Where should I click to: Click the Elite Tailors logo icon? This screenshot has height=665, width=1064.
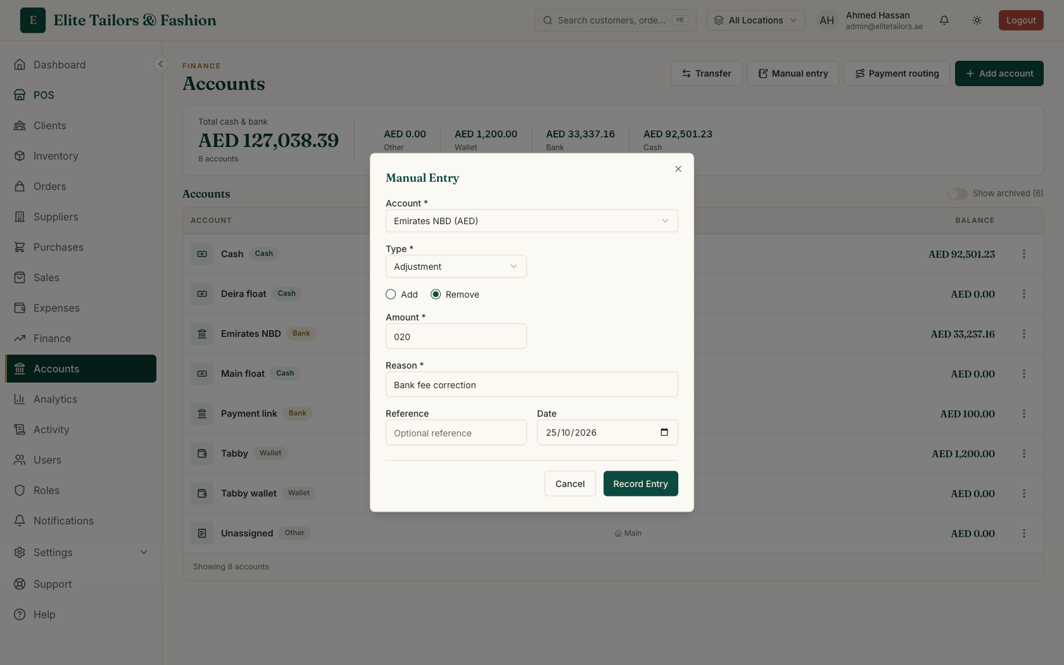click(33, 20)
